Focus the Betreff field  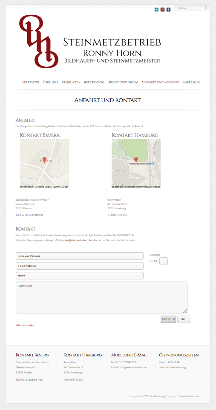[x=80, y=276]
